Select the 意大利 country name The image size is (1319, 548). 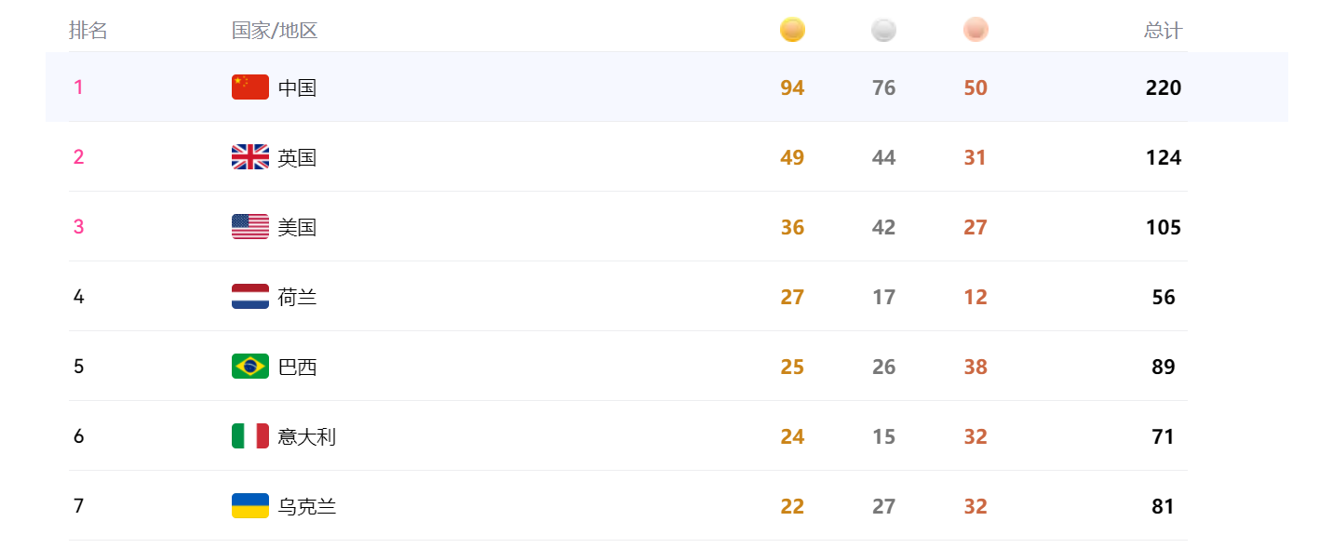coord(307,436)
